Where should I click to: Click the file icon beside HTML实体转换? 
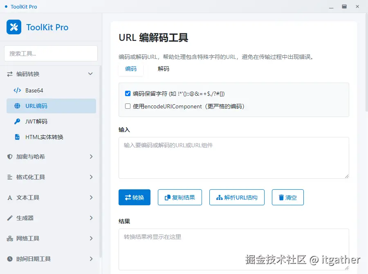(x=17, y=137)
